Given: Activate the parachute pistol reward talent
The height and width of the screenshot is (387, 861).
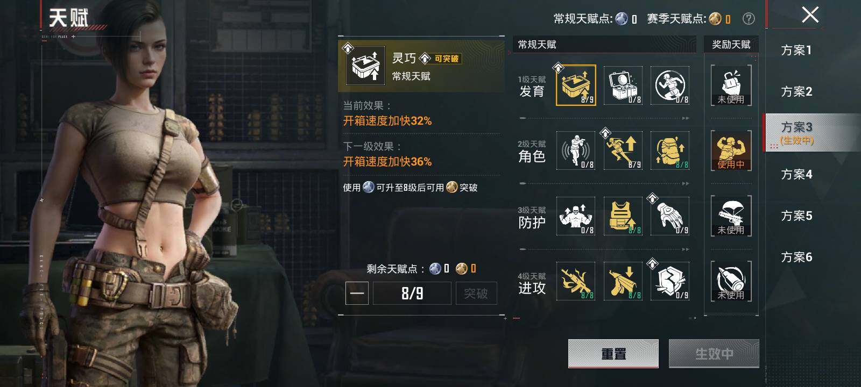Looking at the screenshot, I should point(731,216).
